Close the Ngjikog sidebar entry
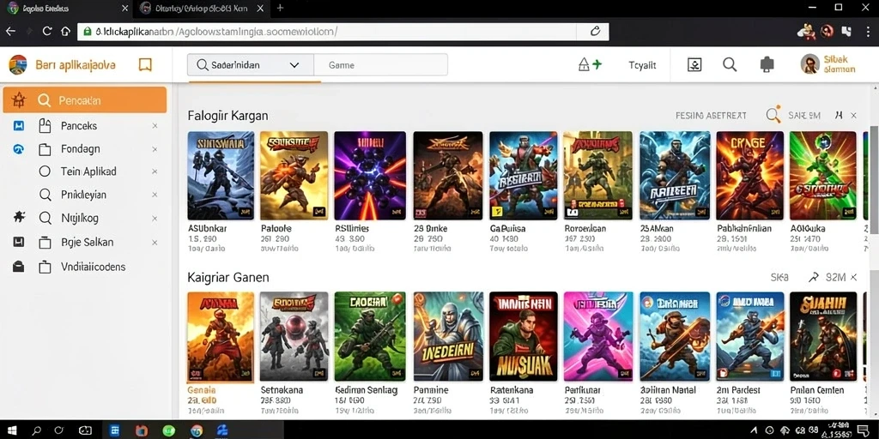The width and height of the screenshot is (879, 439). coord(155,219)
